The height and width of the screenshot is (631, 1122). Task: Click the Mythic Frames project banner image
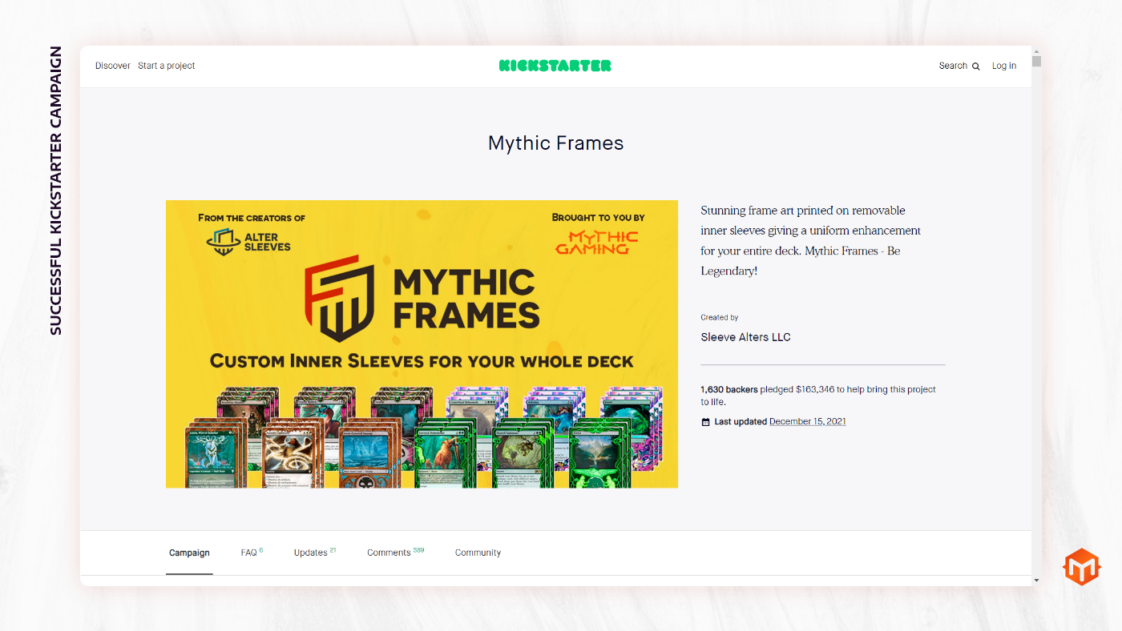point(422,344)
